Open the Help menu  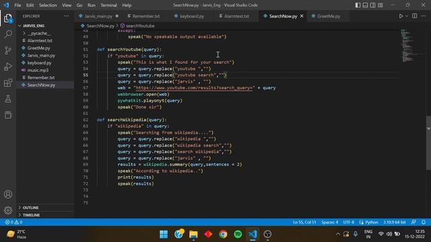127,5
